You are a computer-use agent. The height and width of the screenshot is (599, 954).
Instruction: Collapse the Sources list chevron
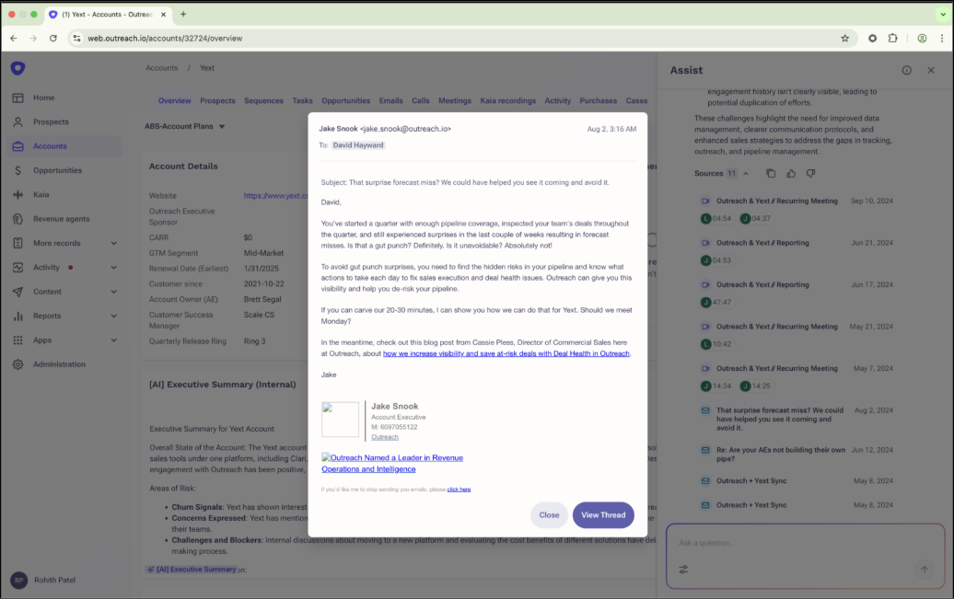(745, 173)
